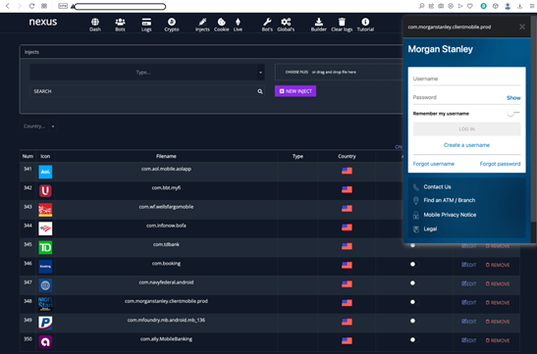Viewport: 537px width, 354px height.
Task: Click the browser back arrow
Action: tap(8, 6)
